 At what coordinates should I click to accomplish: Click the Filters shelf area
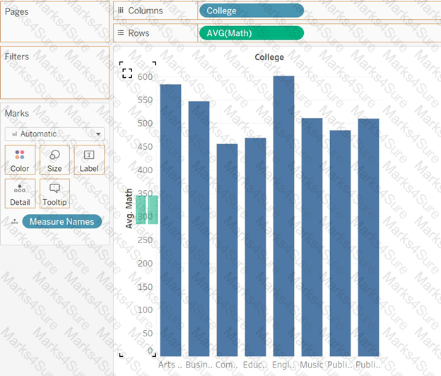[x=55, y=73]
